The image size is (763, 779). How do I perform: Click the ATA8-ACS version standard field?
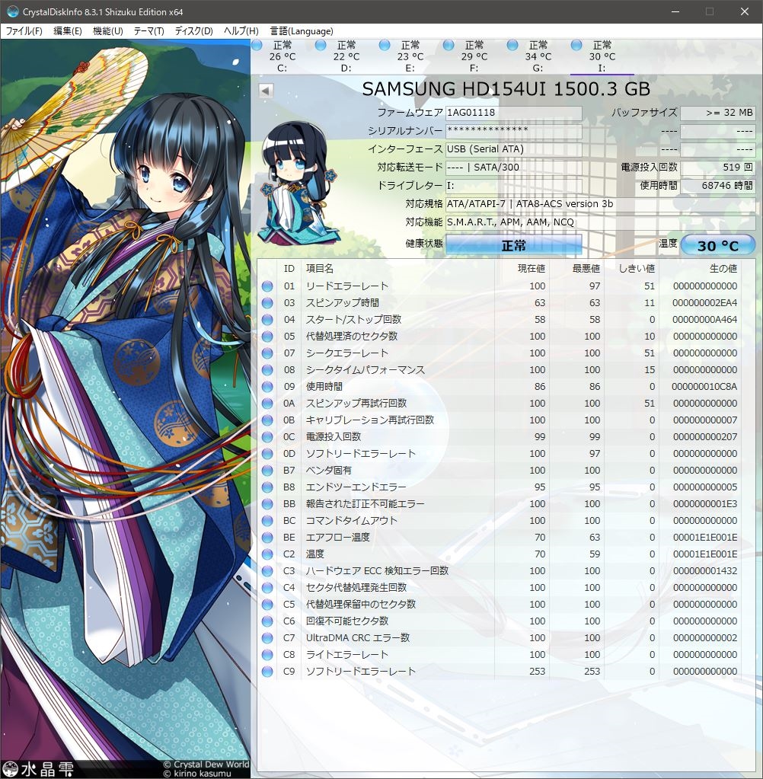(601, 203)
